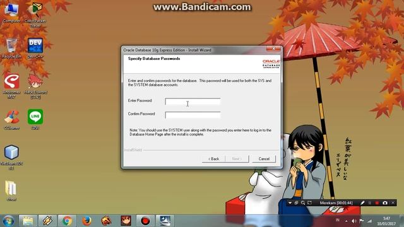Click the Bandicam fullscreen rectangle icon
Image resolution: width=404 pixels, height=227 pixels.
coord(310,203)
